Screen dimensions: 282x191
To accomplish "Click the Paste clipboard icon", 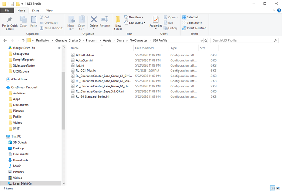I will pyautogui.click(x=34, y=20).
